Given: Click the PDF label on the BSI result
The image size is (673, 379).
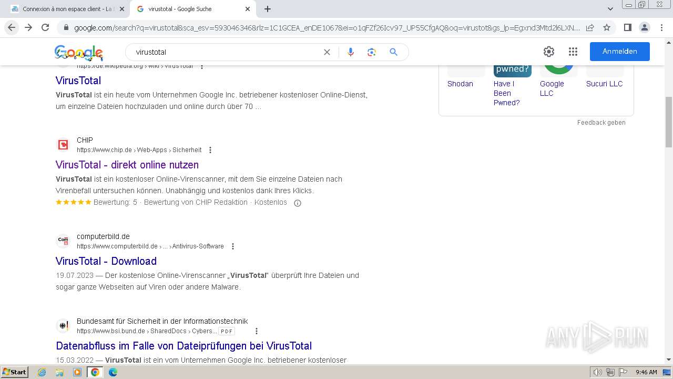Looking at the screenshot, I should click(x=227, y=331).
